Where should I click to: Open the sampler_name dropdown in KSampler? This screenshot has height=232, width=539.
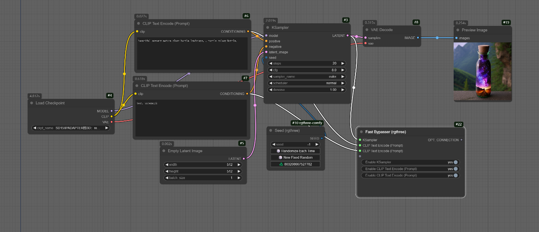pos(307,77)
